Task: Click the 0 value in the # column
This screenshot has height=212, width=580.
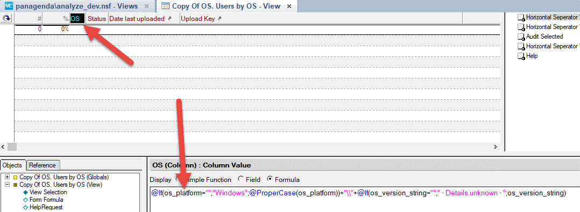Action: [x=40, y=29]
